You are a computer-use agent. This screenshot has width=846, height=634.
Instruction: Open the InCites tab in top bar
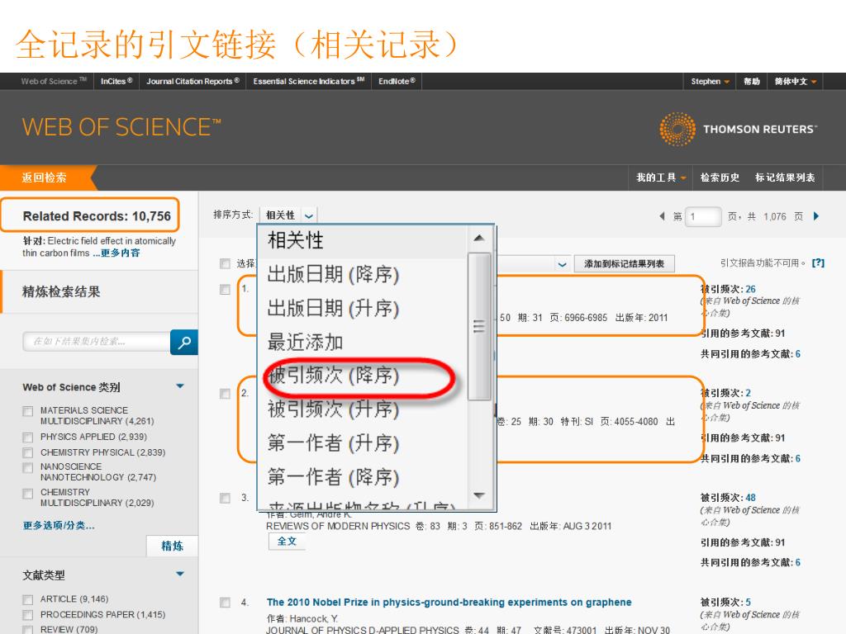pos(116,82)
